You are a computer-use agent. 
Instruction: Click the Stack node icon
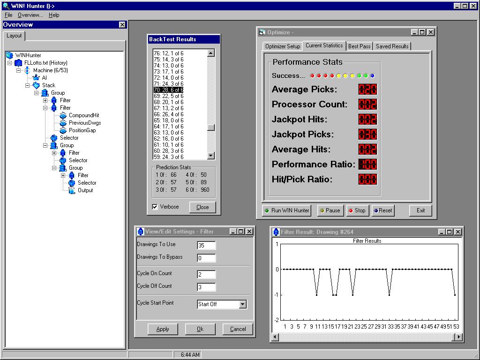36,85
